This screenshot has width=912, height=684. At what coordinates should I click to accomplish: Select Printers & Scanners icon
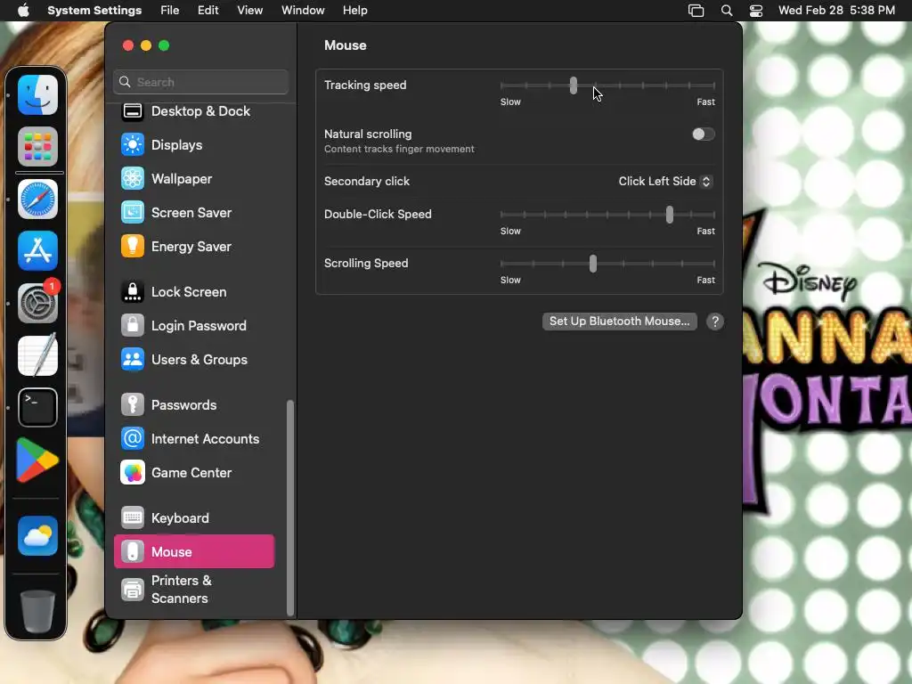(x=133, y=590)
